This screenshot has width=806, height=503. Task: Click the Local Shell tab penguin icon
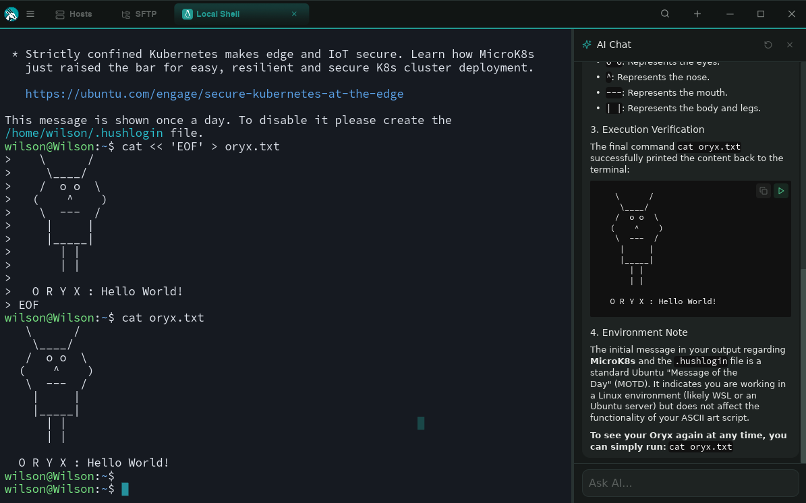coord(187,14)
